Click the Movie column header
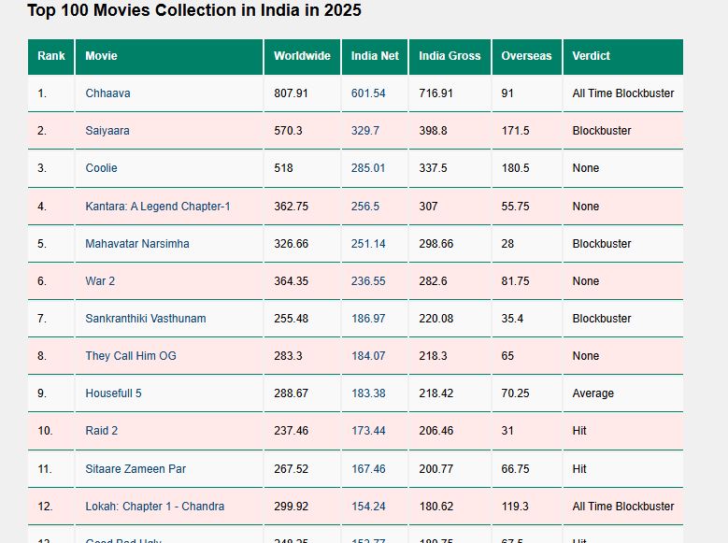The height and width of the screenshot is (543, 728). (x=101, y=56)
